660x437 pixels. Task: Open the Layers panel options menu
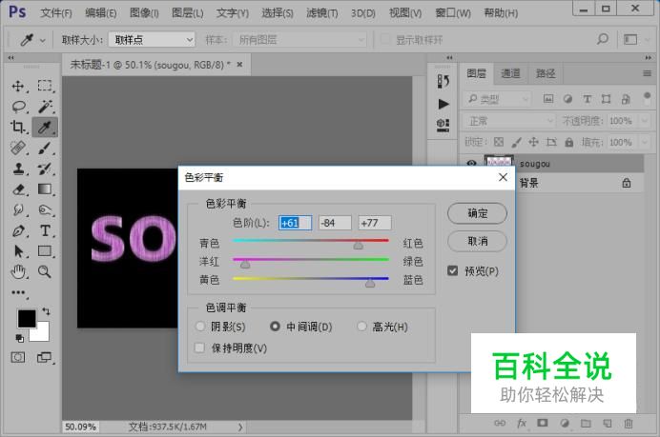coord(647,73)
